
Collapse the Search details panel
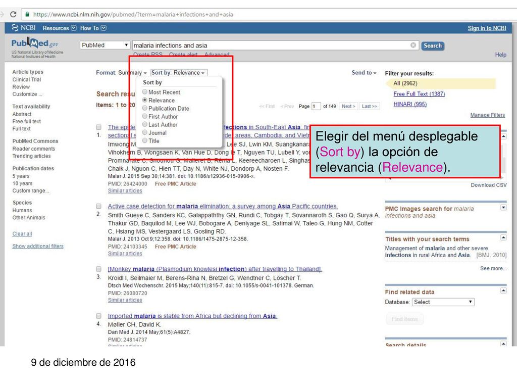(x=503, y=344)
